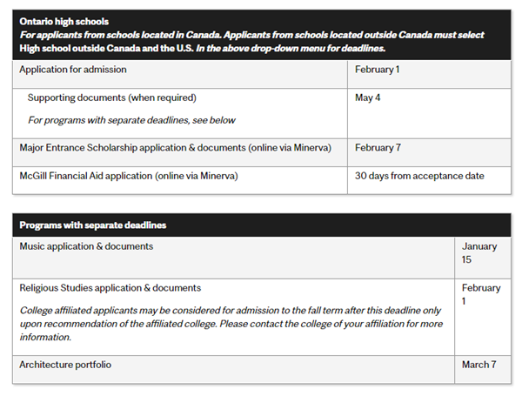Click '30 days from acceptance date' cell
Screen dimensions: 522x396
pyautogui.click(x=419, y=176)
